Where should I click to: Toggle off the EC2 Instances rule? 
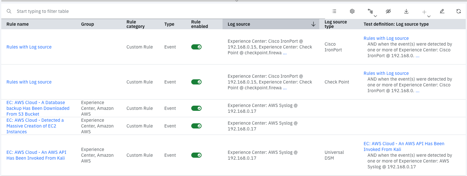click(196, 126)
